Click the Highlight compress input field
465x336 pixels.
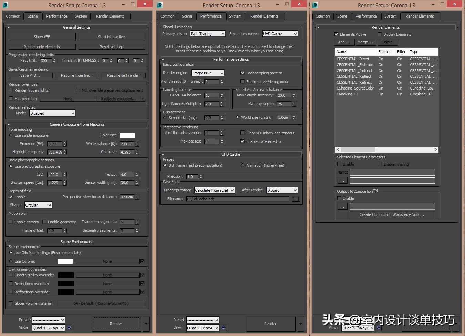pyautogui.click(x=54, y=152)
